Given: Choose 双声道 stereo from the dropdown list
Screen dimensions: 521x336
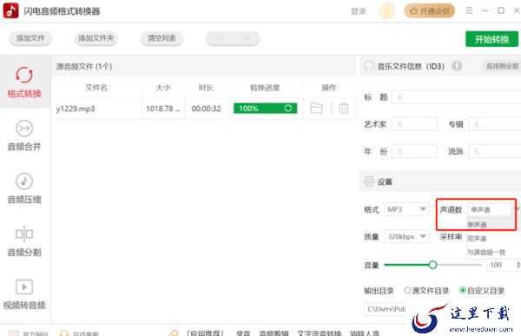Looking at the screenshot, I should click(493, 238).
